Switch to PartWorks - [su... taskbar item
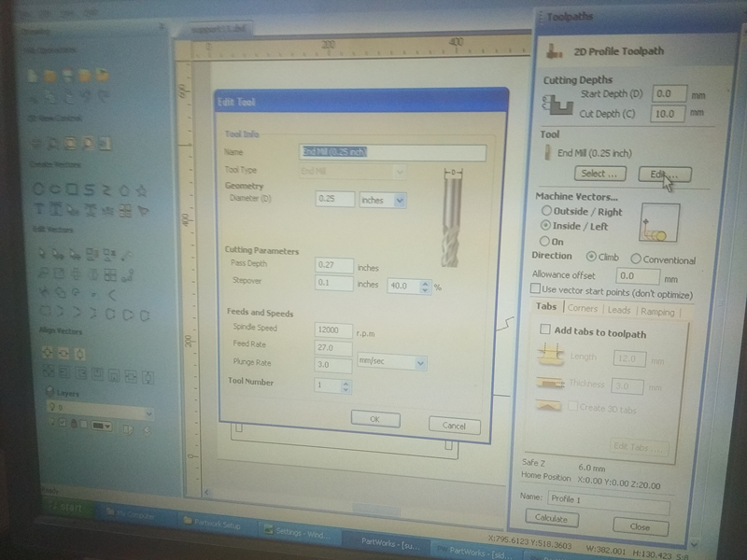747x560 pixels. 386,542
